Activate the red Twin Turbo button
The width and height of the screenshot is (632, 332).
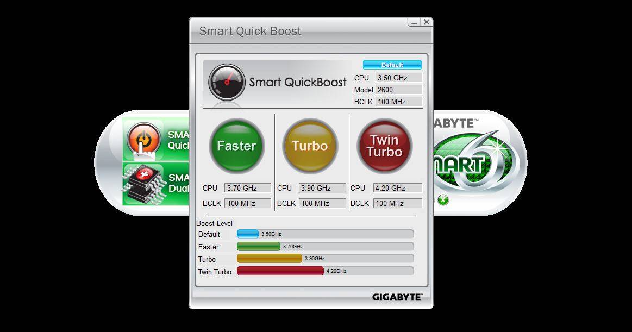pos(384,146)
